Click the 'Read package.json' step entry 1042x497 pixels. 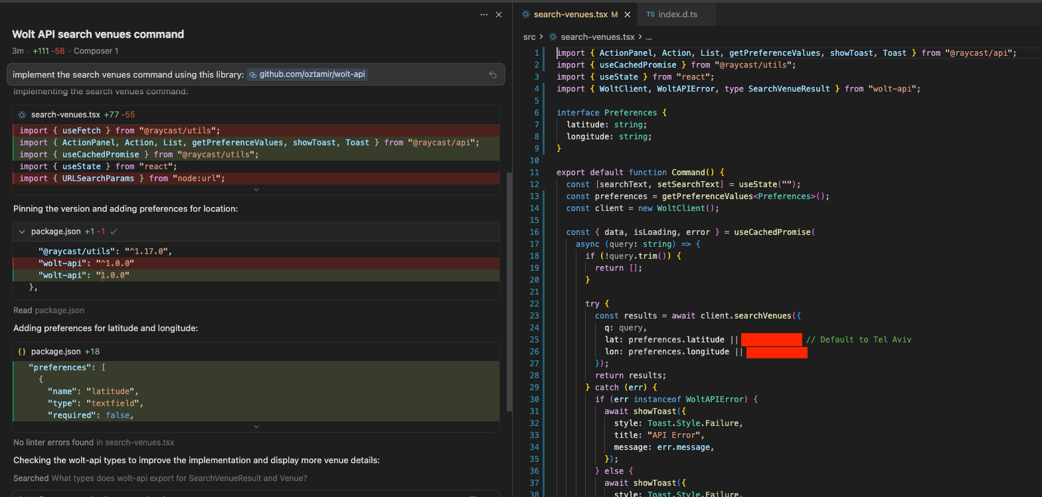49,311
